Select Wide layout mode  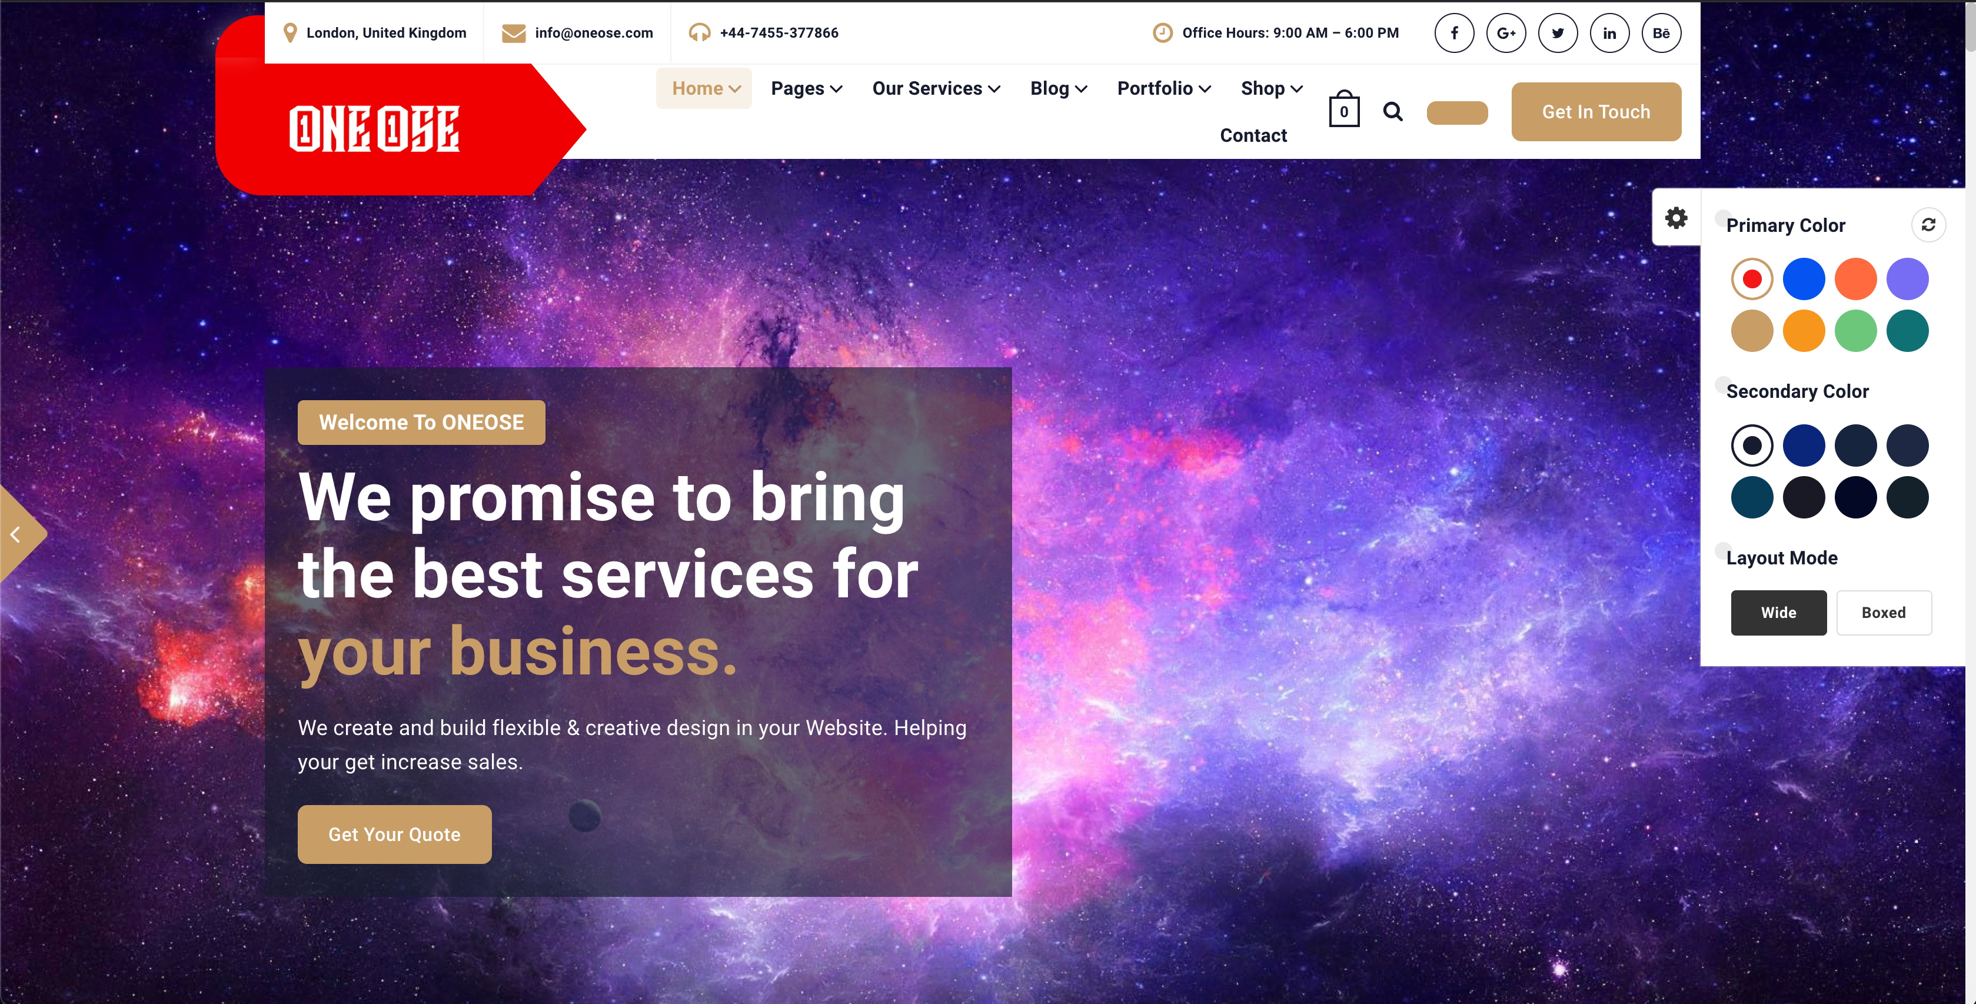[1778, 612]
